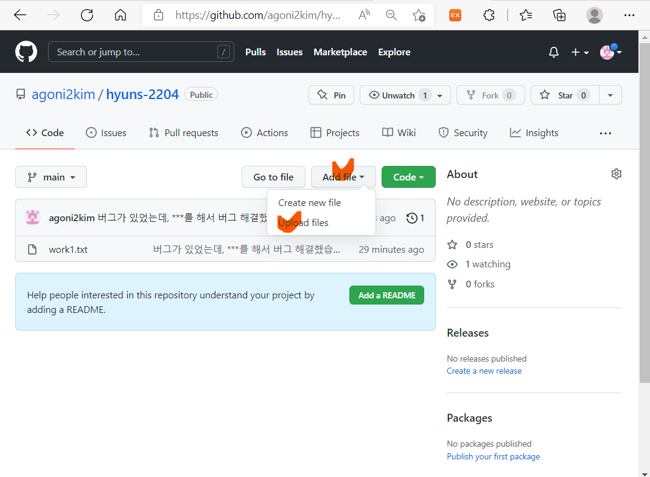Screen dimensions: 650x477
Task: Click Create a new release link
Action: (484, 371)
